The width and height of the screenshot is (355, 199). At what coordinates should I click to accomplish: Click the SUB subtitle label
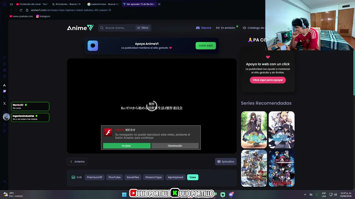(77, 177)
